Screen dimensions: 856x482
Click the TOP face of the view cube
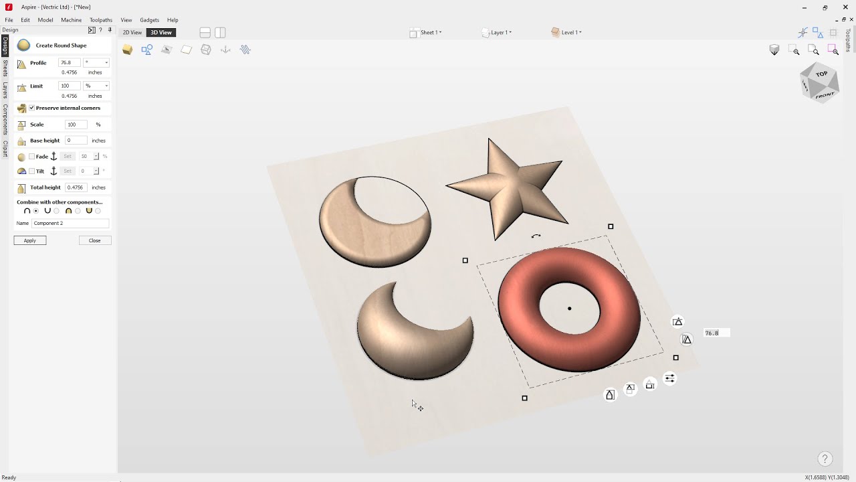coord(822,74)
